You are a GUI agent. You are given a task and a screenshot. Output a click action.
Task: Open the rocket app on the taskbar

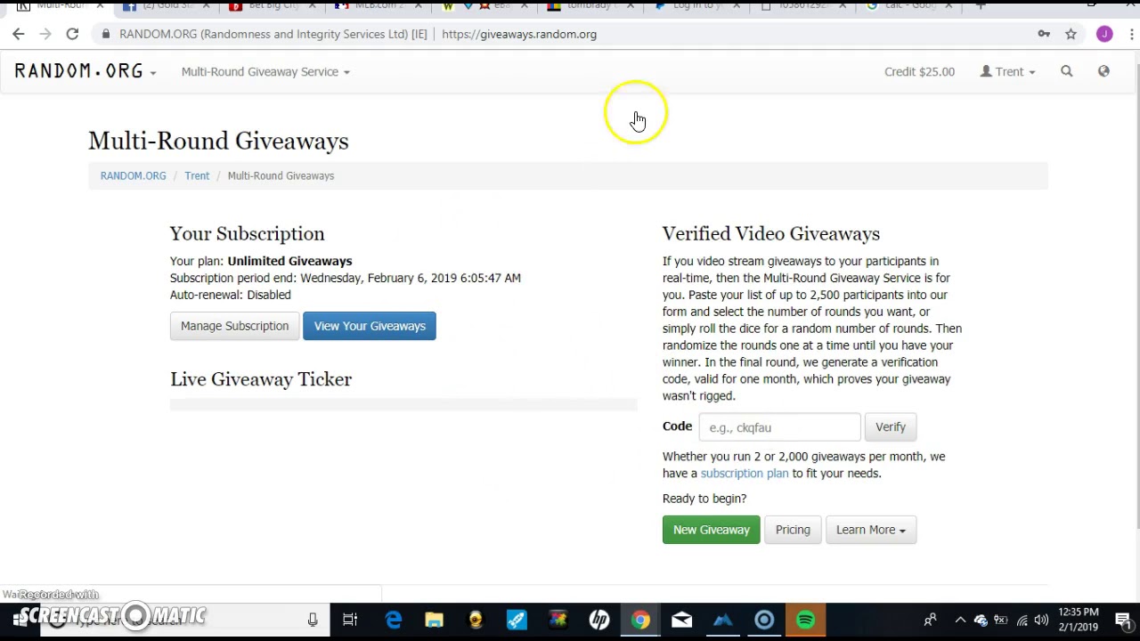[517, 620]
